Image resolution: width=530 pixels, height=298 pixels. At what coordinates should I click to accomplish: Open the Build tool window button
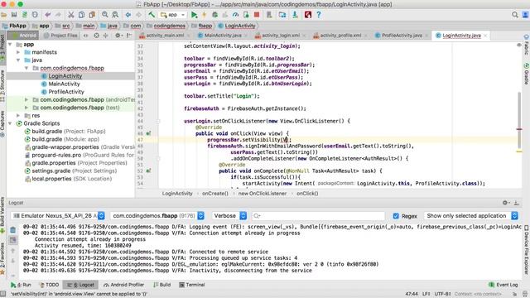pos(162,285)
